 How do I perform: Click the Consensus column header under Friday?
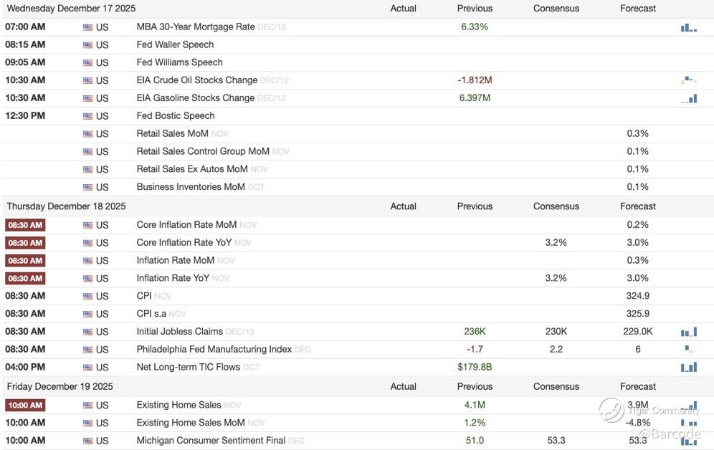point(556,386)
